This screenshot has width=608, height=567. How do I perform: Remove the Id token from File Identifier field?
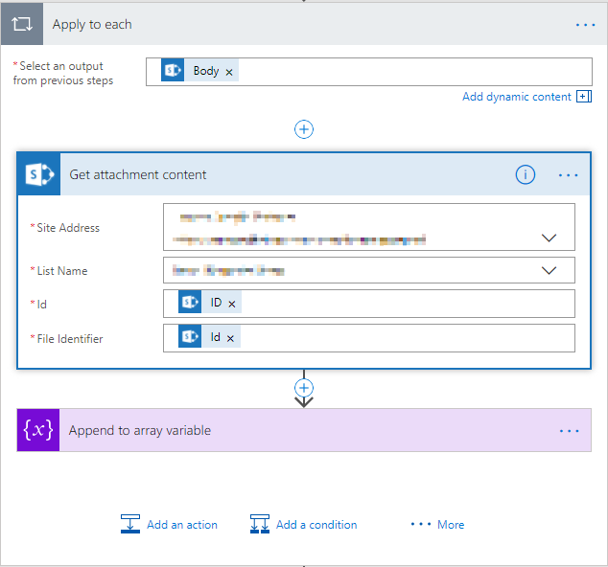pos(230,338)
